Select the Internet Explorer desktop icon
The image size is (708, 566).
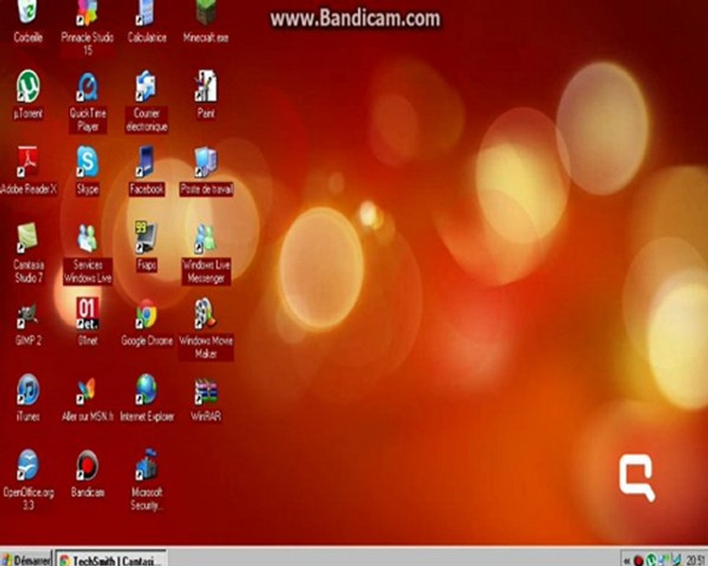[146, 389]
